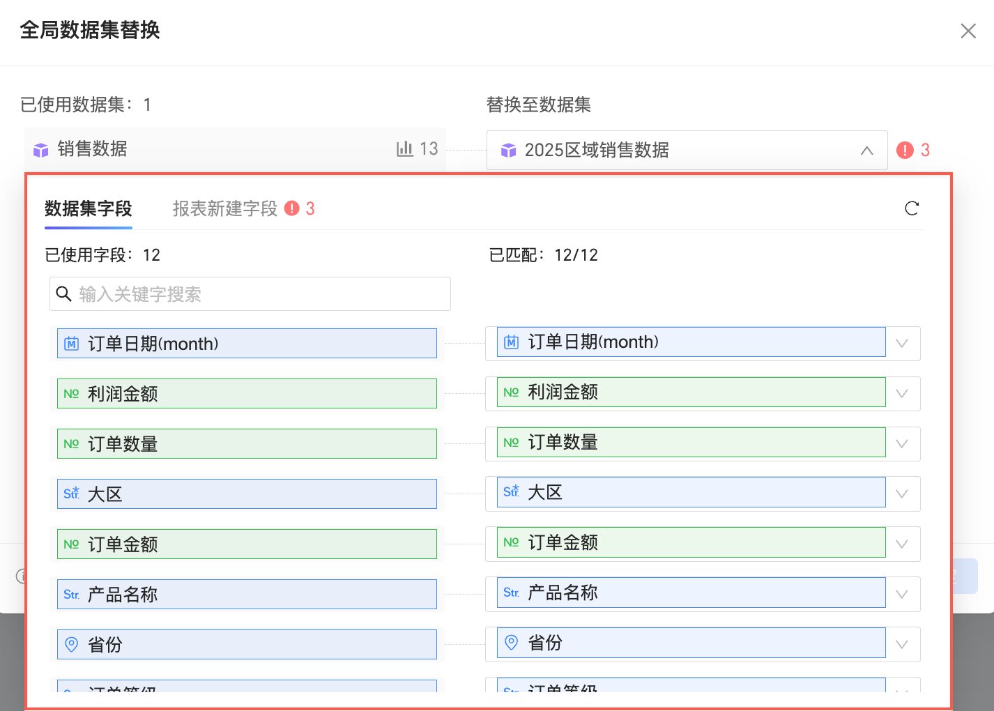
Task: Click the location pin icon on left 省份
Action: [71, 644]
